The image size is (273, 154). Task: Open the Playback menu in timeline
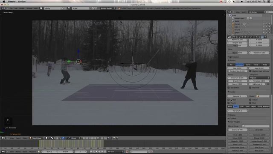click(x=32, y=151)
